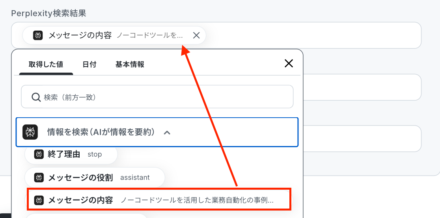This screenshot has height=218, width=440.
Task: Click the input field right of the search box
Action: click(x=362, y=87)
